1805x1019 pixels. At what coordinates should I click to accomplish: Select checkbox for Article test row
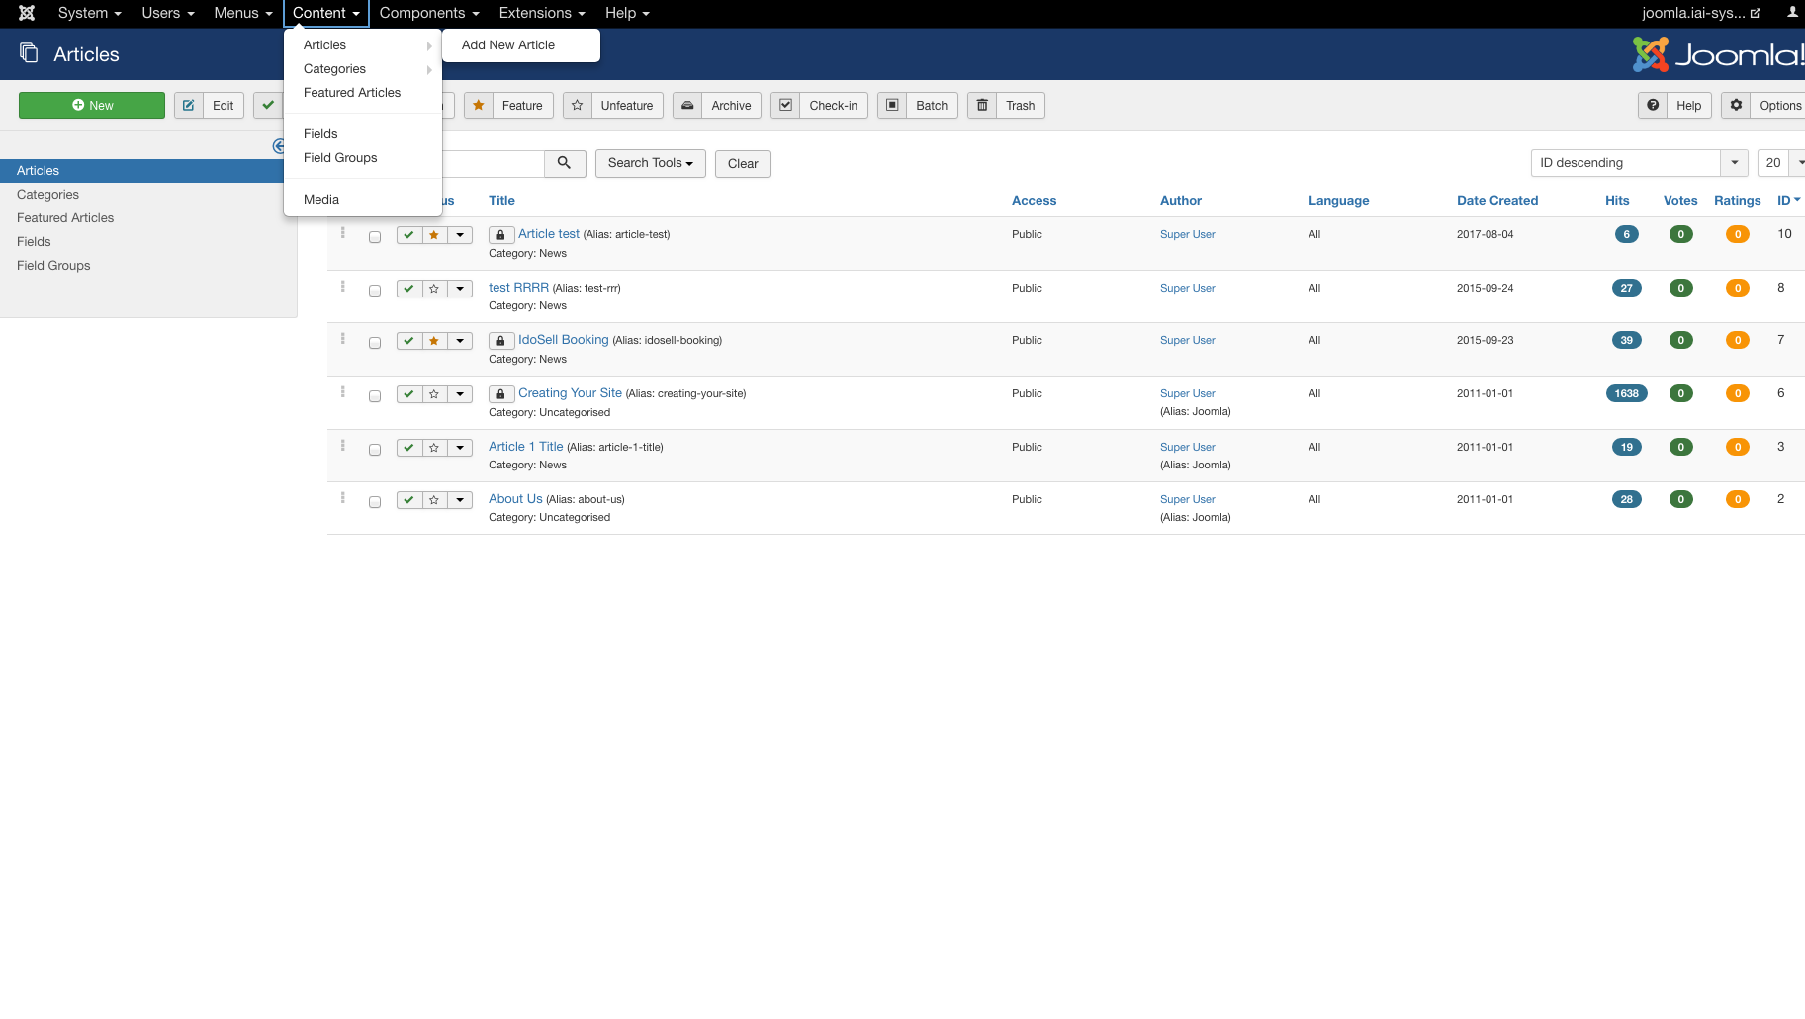(375, 237)
